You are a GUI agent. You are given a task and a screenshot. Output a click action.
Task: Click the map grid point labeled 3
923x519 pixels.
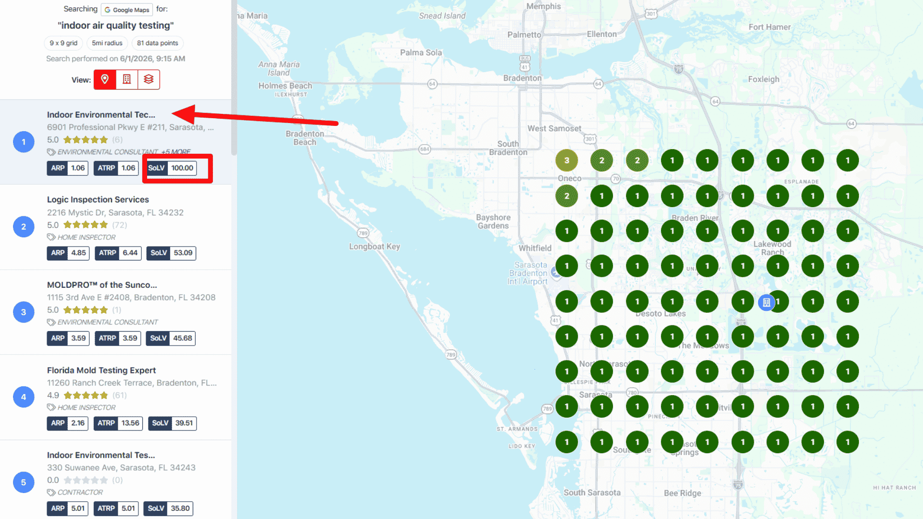coord(566,161)
